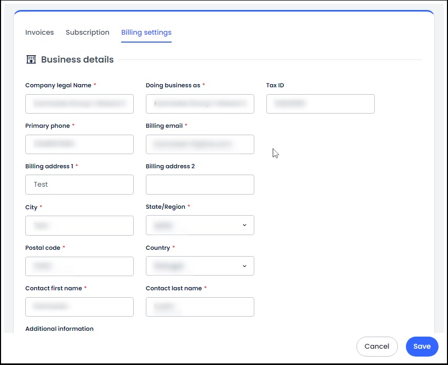
Task: Open the State/Region dropdown
Action: (200, 225)
